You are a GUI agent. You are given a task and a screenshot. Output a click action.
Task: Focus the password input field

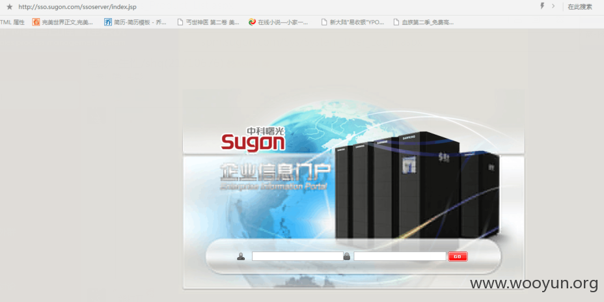pyautogui.click(x=400, y=256)
